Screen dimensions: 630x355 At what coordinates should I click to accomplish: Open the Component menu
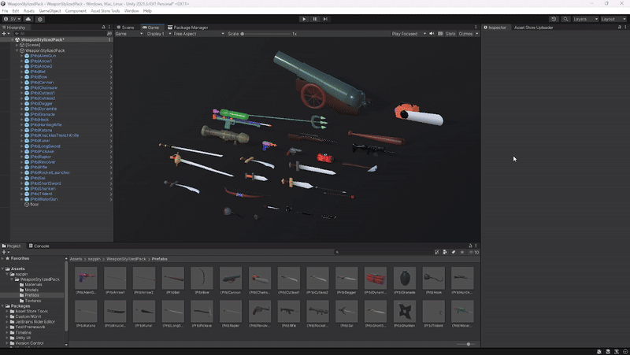pyautogui.click(x=76, y=11)
